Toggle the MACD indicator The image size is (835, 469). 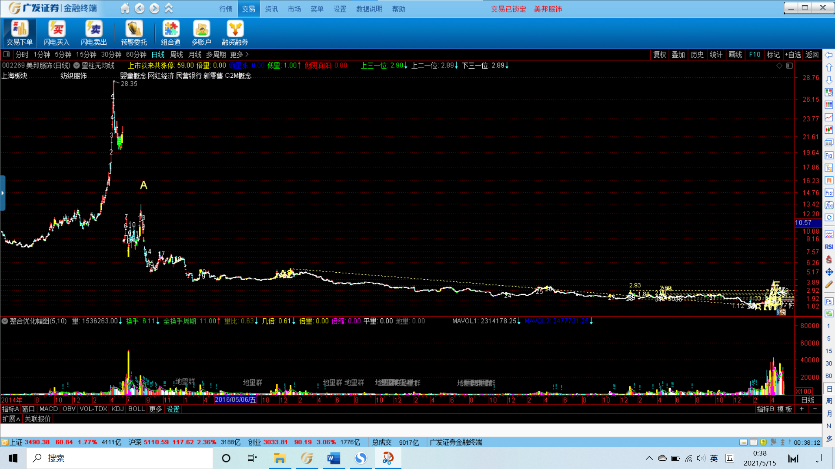pyautogui.click(x=48, y=409)
